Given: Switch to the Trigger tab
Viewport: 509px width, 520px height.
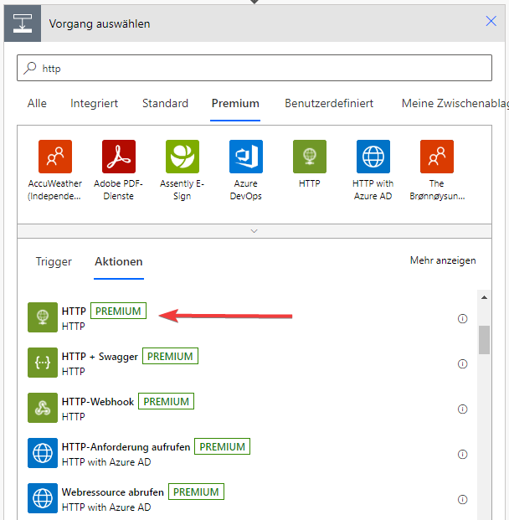Looking at the screenshot, I should (x=54, y=261).
